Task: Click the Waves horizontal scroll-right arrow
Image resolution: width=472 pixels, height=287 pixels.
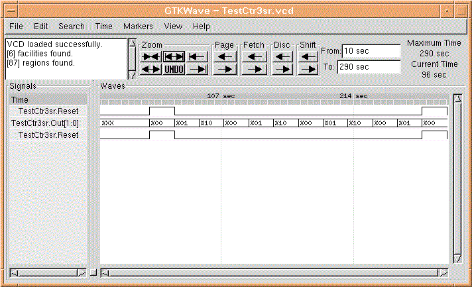Action: point(443,273)
